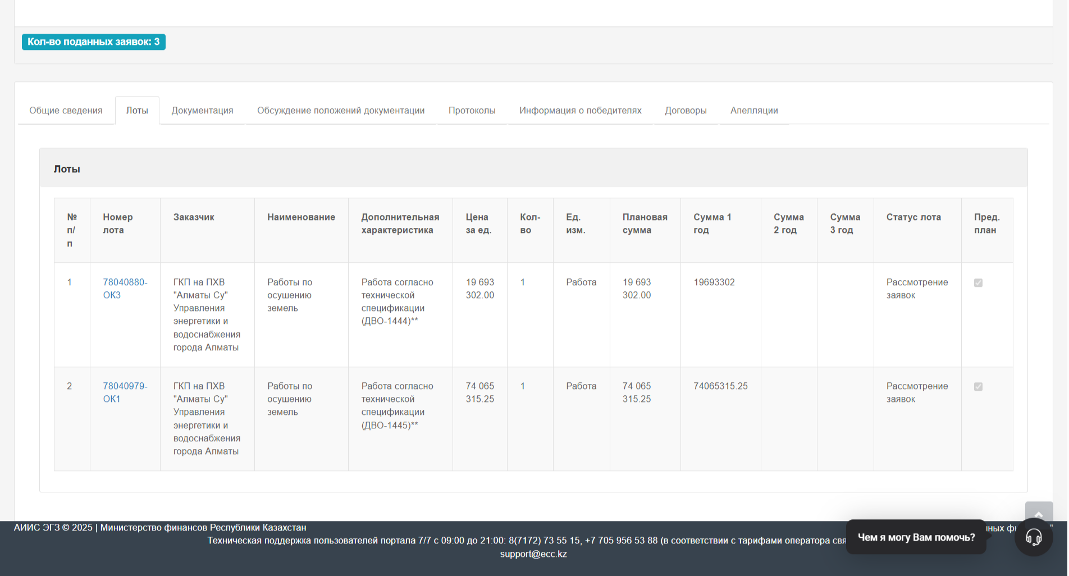Screen dimensions: 1069x576
Task: Click the Номер лота column header
Action: 118,223
